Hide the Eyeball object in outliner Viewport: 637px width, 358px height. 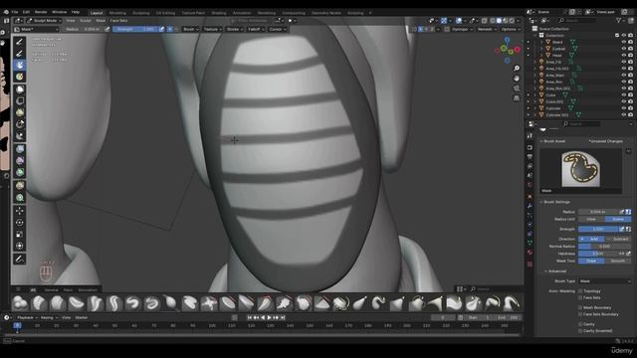tap(624, 49)
